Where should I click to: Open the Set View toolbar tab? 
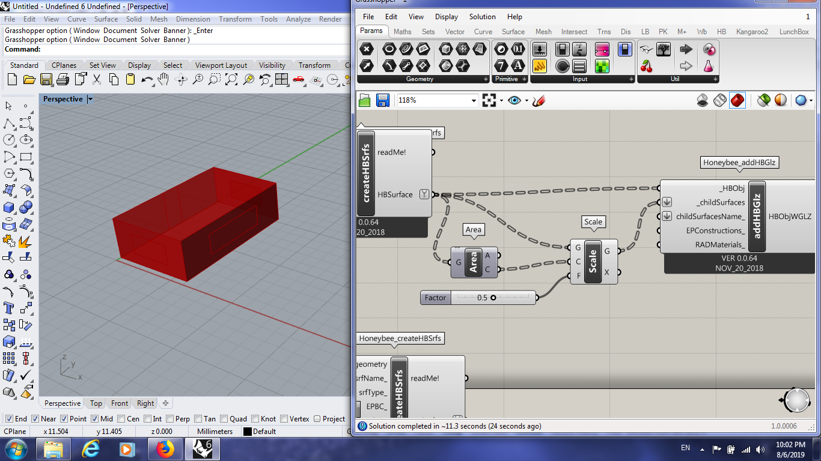click(x=103, y=65)
